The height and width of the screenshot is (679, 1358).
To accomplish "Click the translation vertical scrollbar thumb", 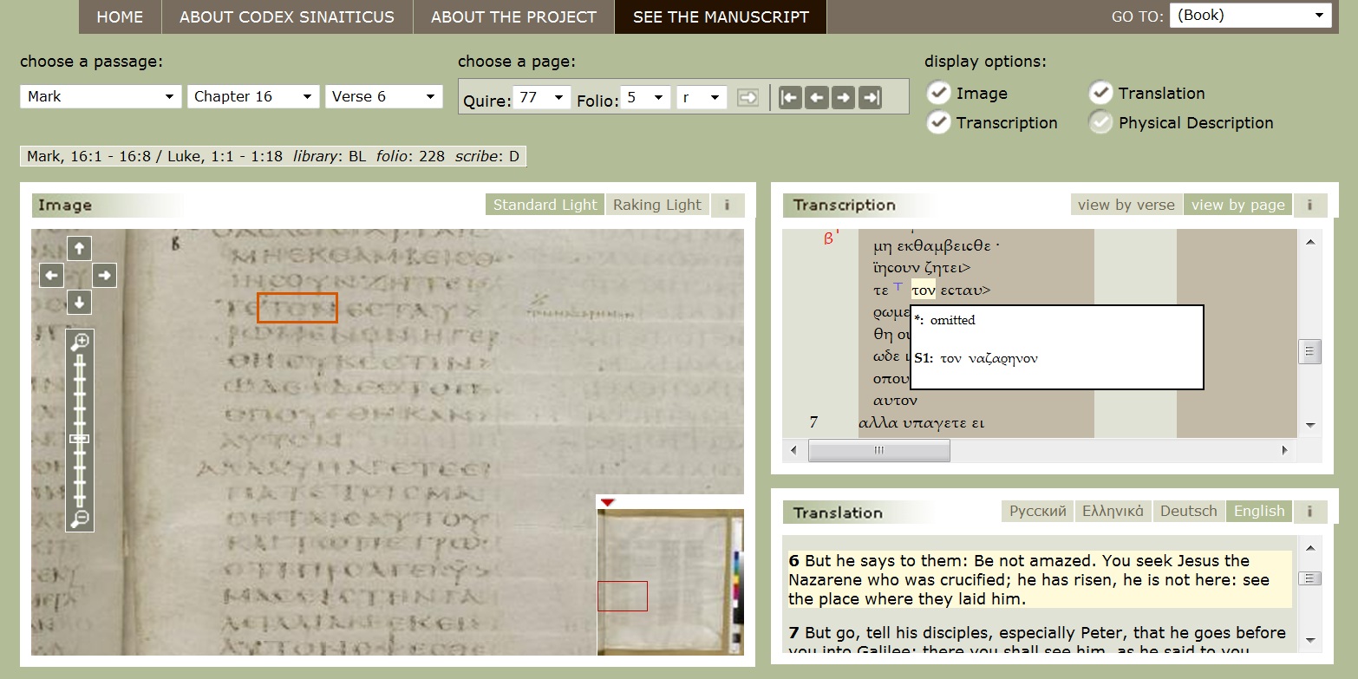I will point(1310,578).
